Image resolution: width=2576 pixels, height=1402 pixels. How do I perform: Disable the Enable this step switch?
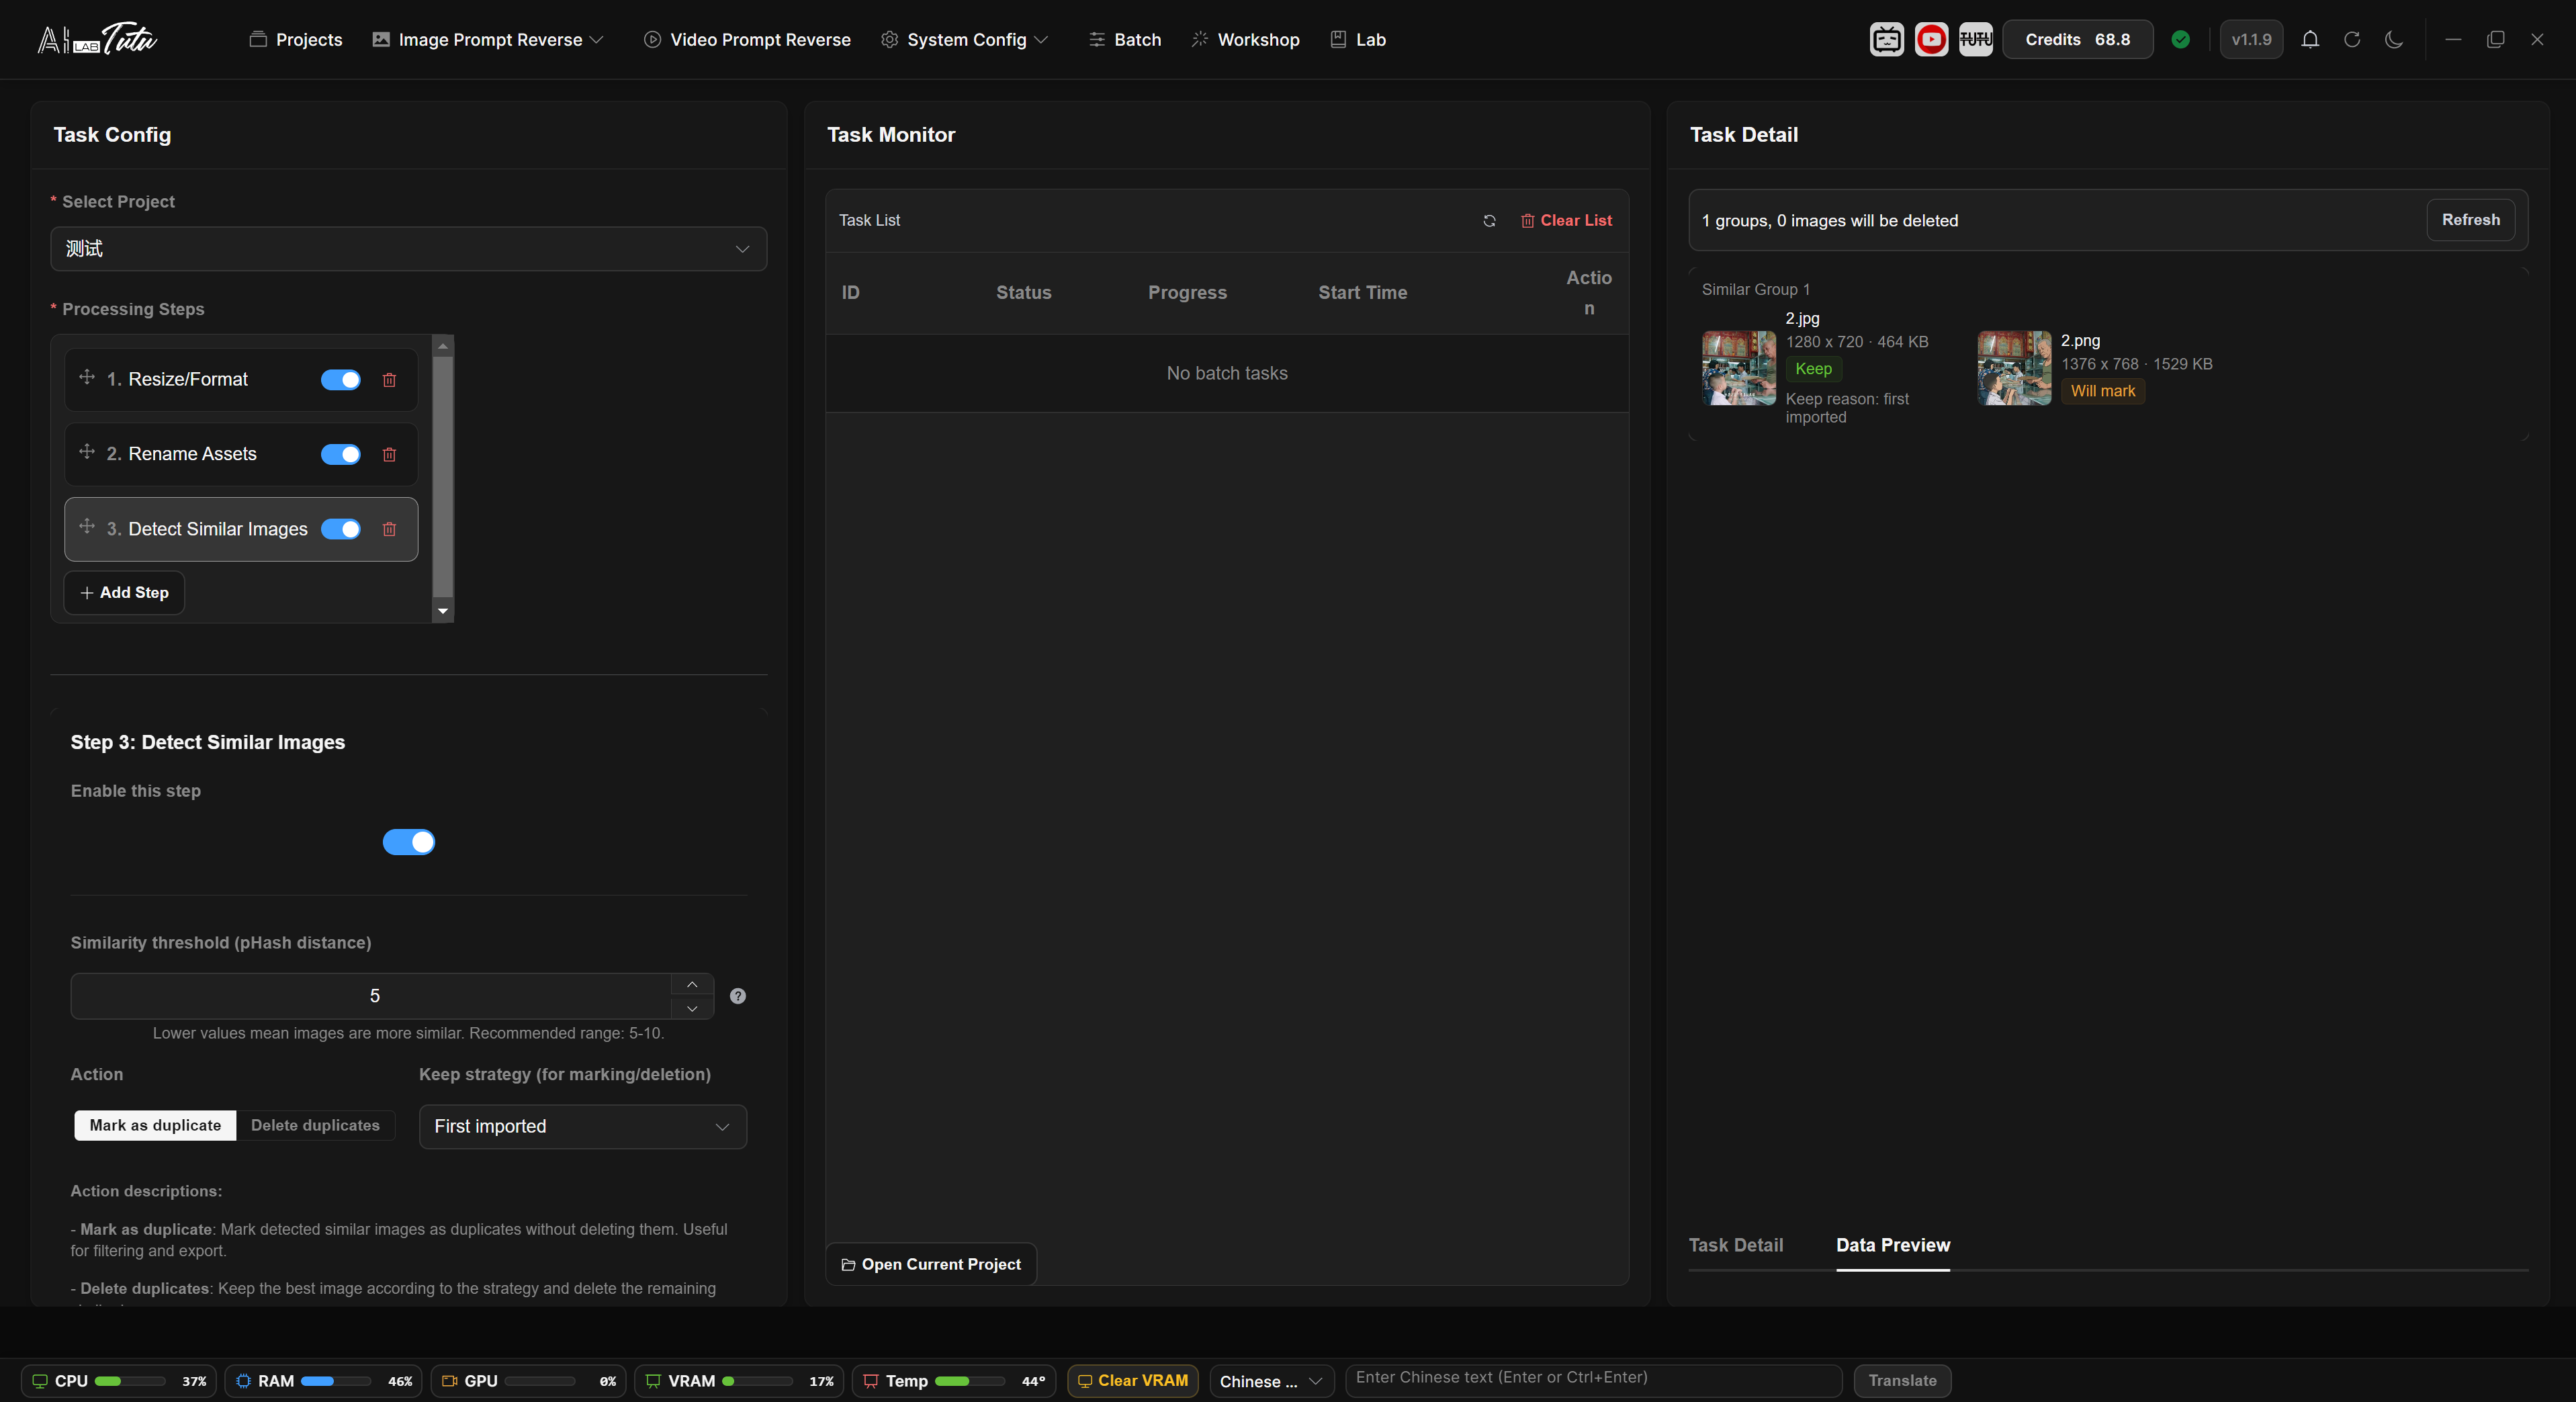409,842
